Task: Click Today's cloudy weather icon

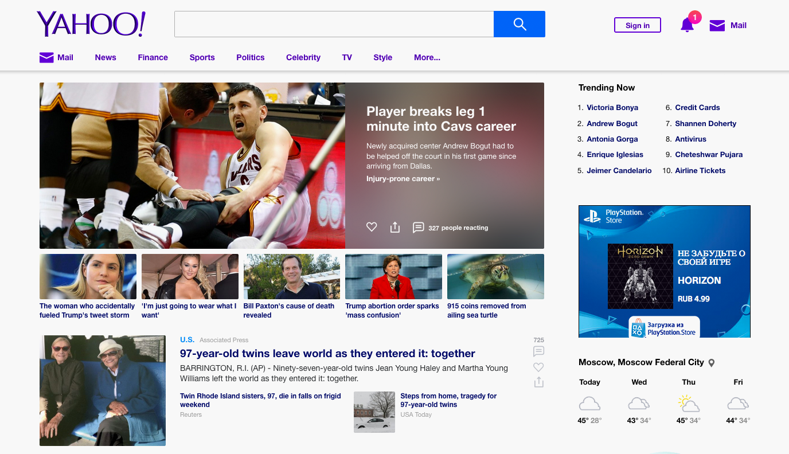Action: click(x=589, y=404)
